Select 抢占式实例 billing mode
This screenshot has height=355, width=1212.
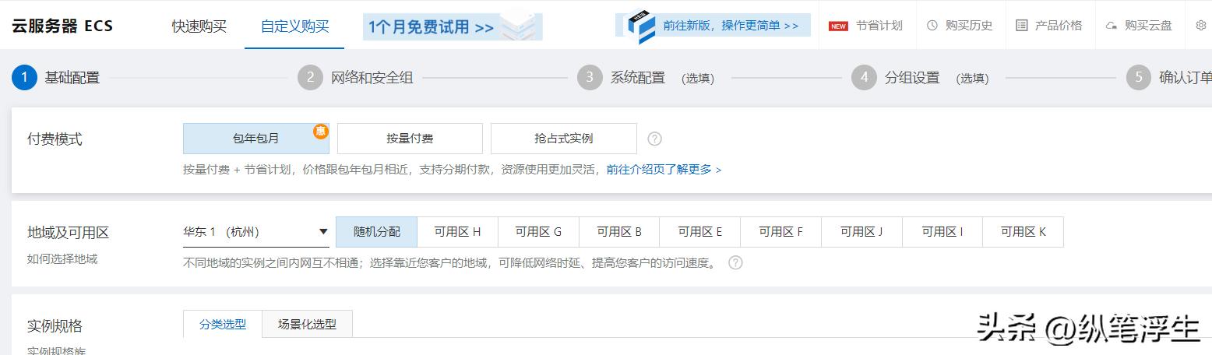pyautogui.click(x=564, y=139)
